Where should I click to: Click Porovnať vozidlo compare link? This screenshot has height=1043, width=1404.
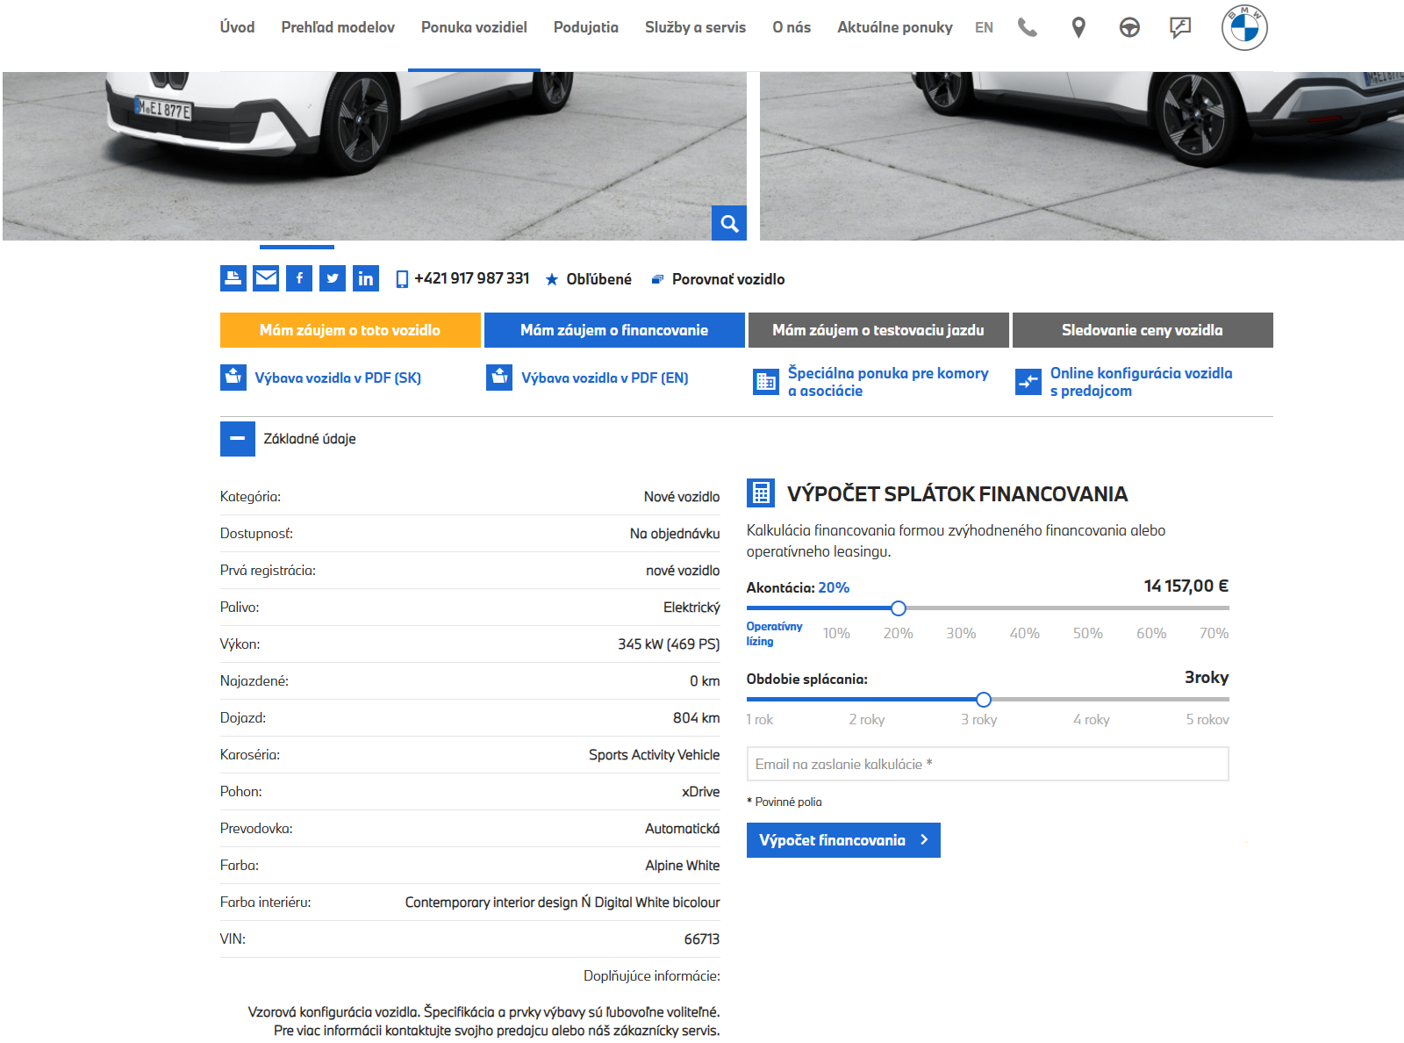718,279
